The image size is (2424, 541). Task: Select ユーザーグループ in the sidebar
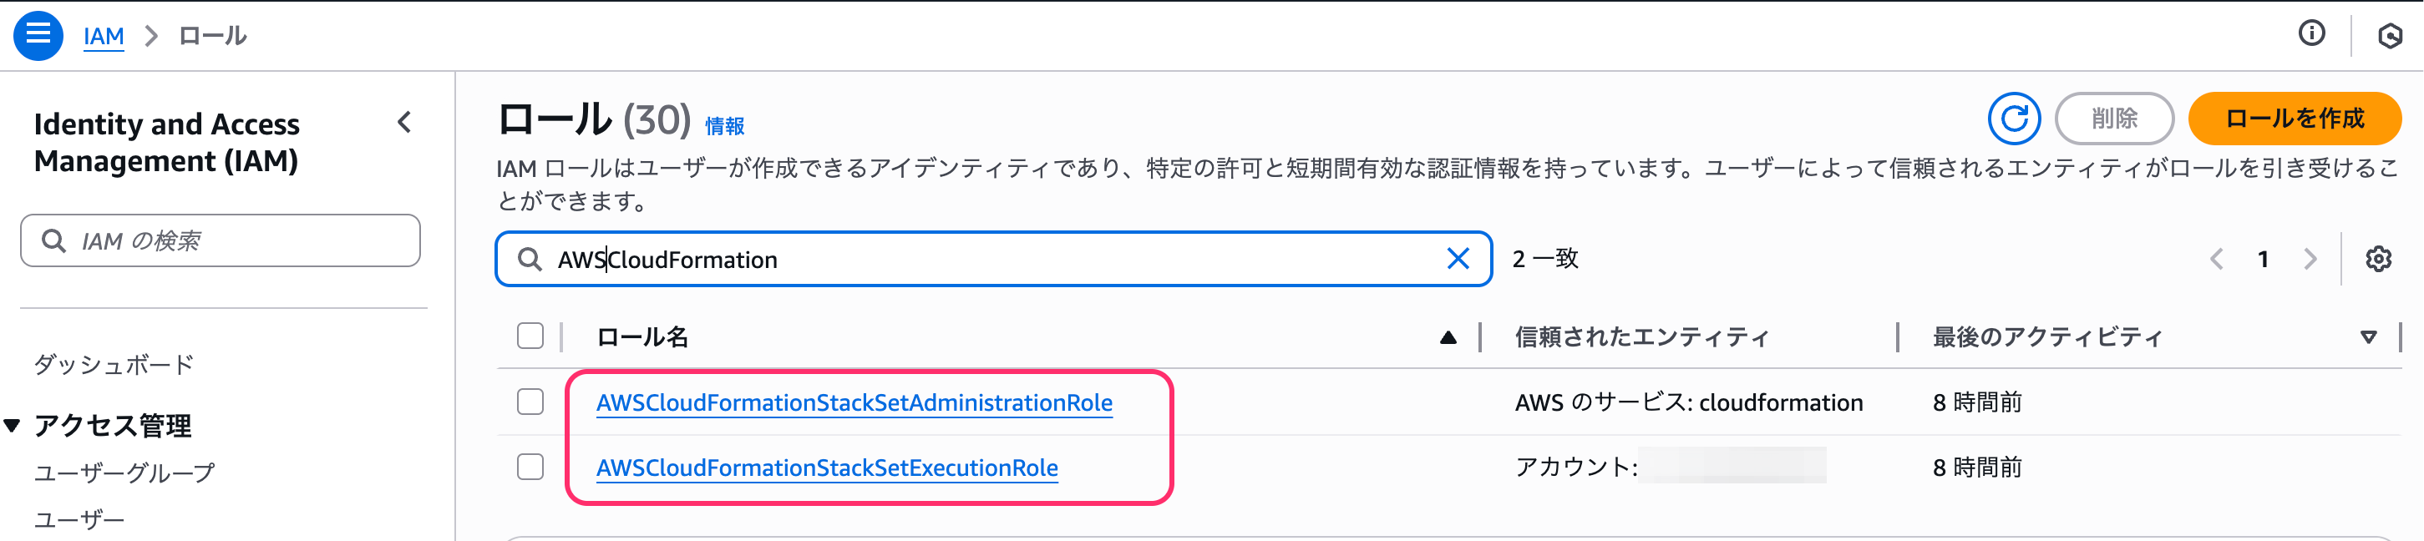click(x=125, y=472)
